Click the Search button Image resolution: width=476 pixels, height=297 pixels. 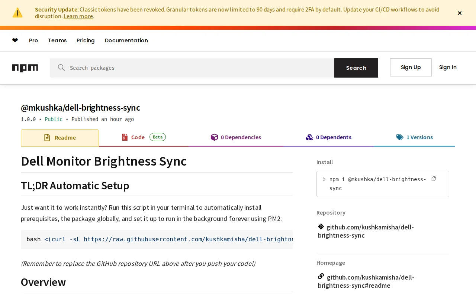click(x=356, y=68)
